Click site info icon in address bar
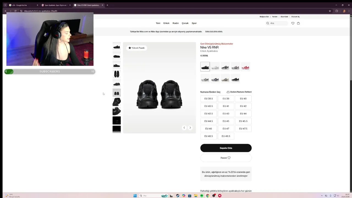 [x=21, y=11]
